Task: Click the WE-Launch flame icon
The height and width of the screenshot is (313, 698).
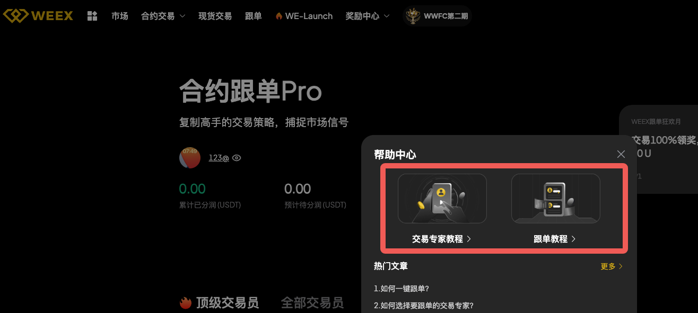Action: (x=279, y=16)
